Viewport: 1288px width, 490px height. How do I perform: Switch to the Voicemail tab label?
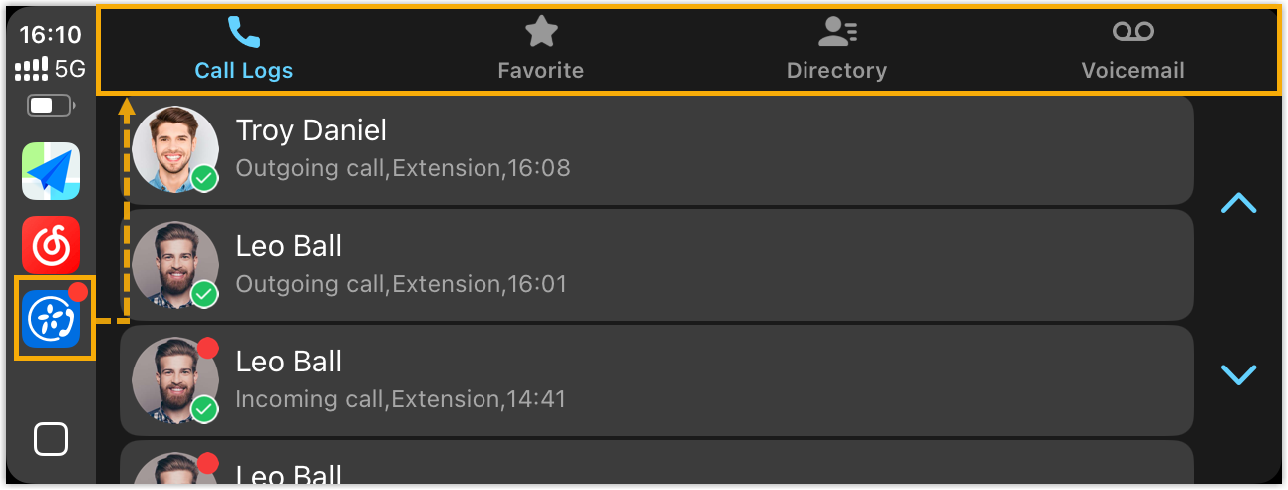click(1132, 71)
